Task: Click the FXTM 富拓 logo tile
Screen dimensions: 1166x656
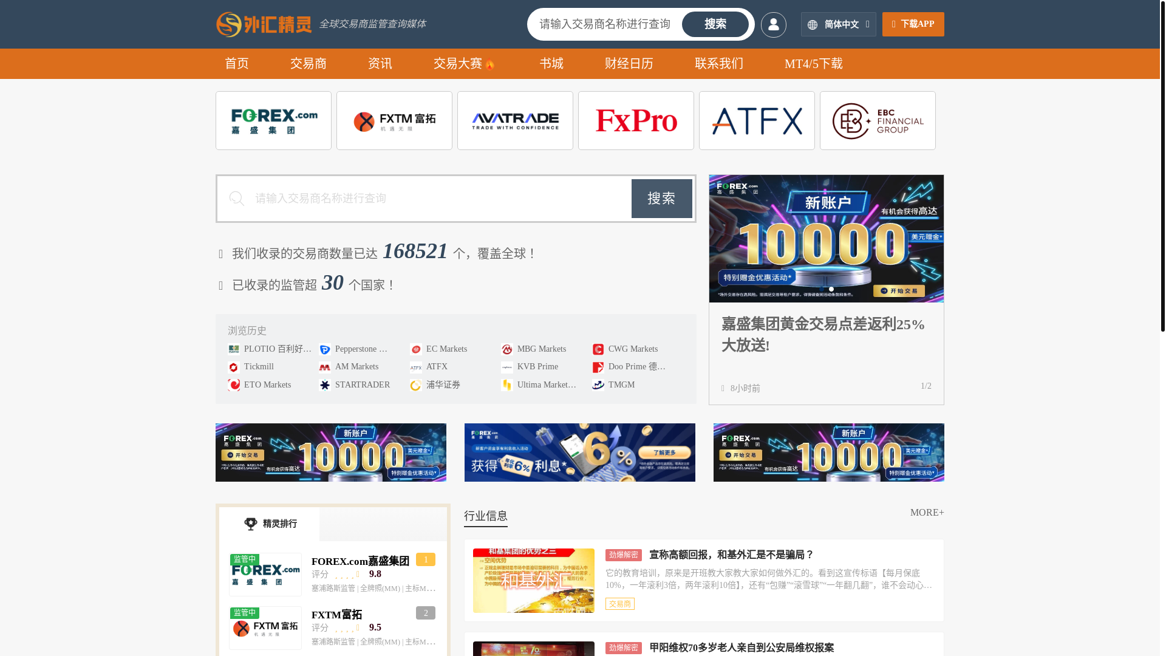Action: pos(394,121)
